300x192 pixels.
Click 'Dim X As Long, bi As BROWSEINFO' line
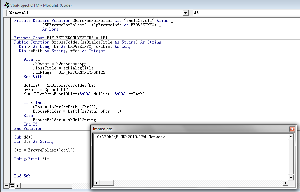(75, 47)
